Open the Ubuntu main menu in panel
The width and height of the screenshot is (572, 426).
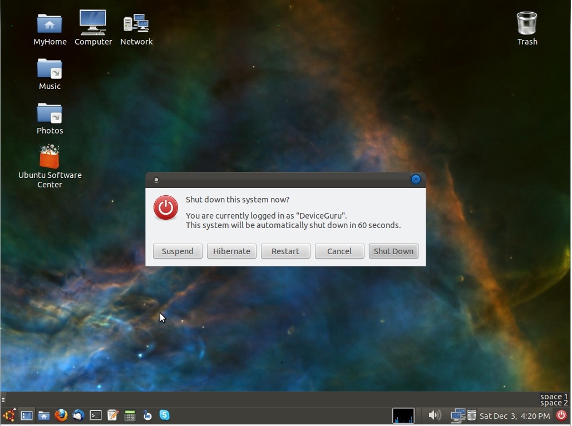coord(9,415)
